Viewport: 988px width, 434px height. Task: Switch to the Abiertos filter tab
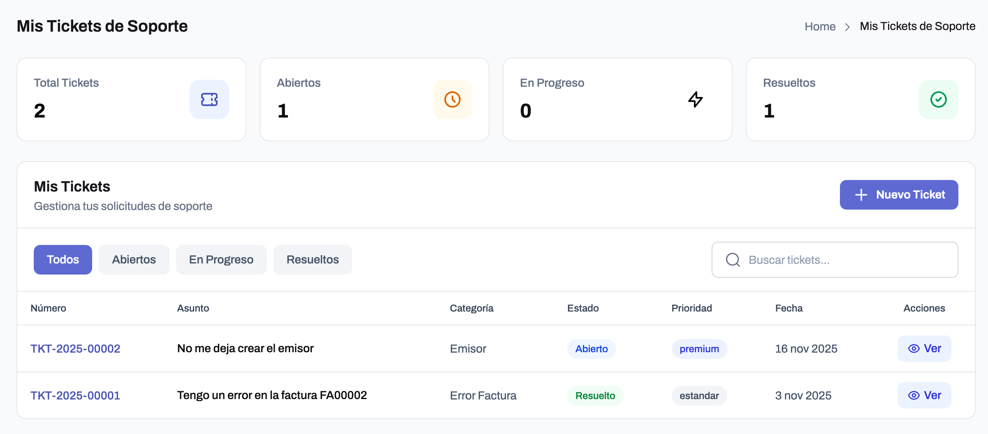click(134, 260)
